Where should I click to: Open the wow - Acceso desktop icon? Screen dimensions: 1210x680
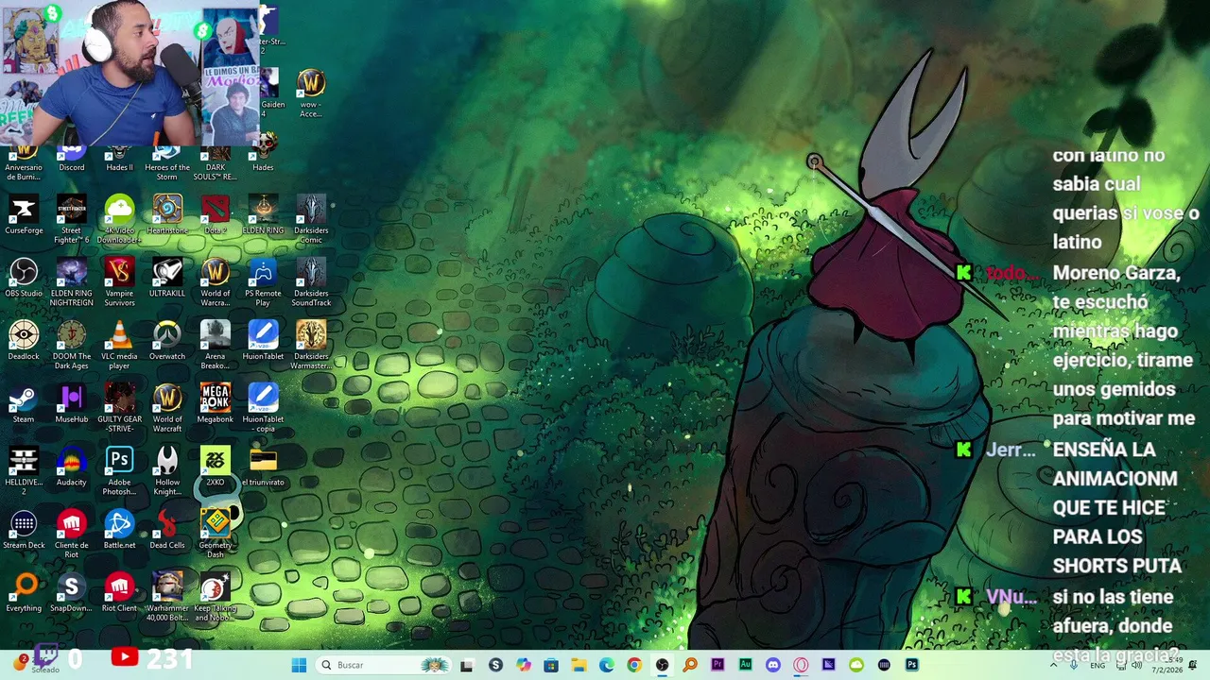(x=311, y=93)
